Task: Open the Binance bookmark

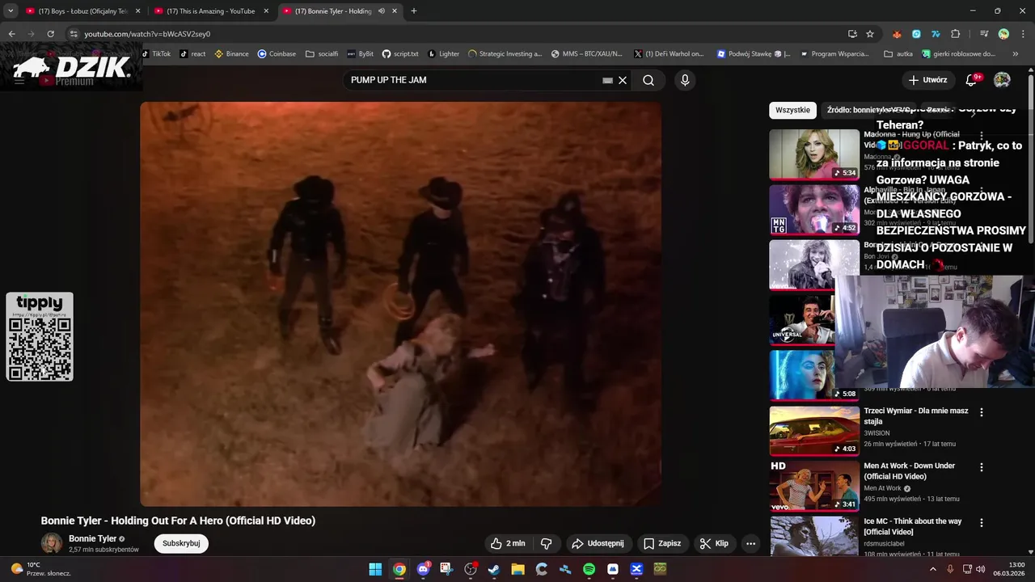Action: coord(231,53)
